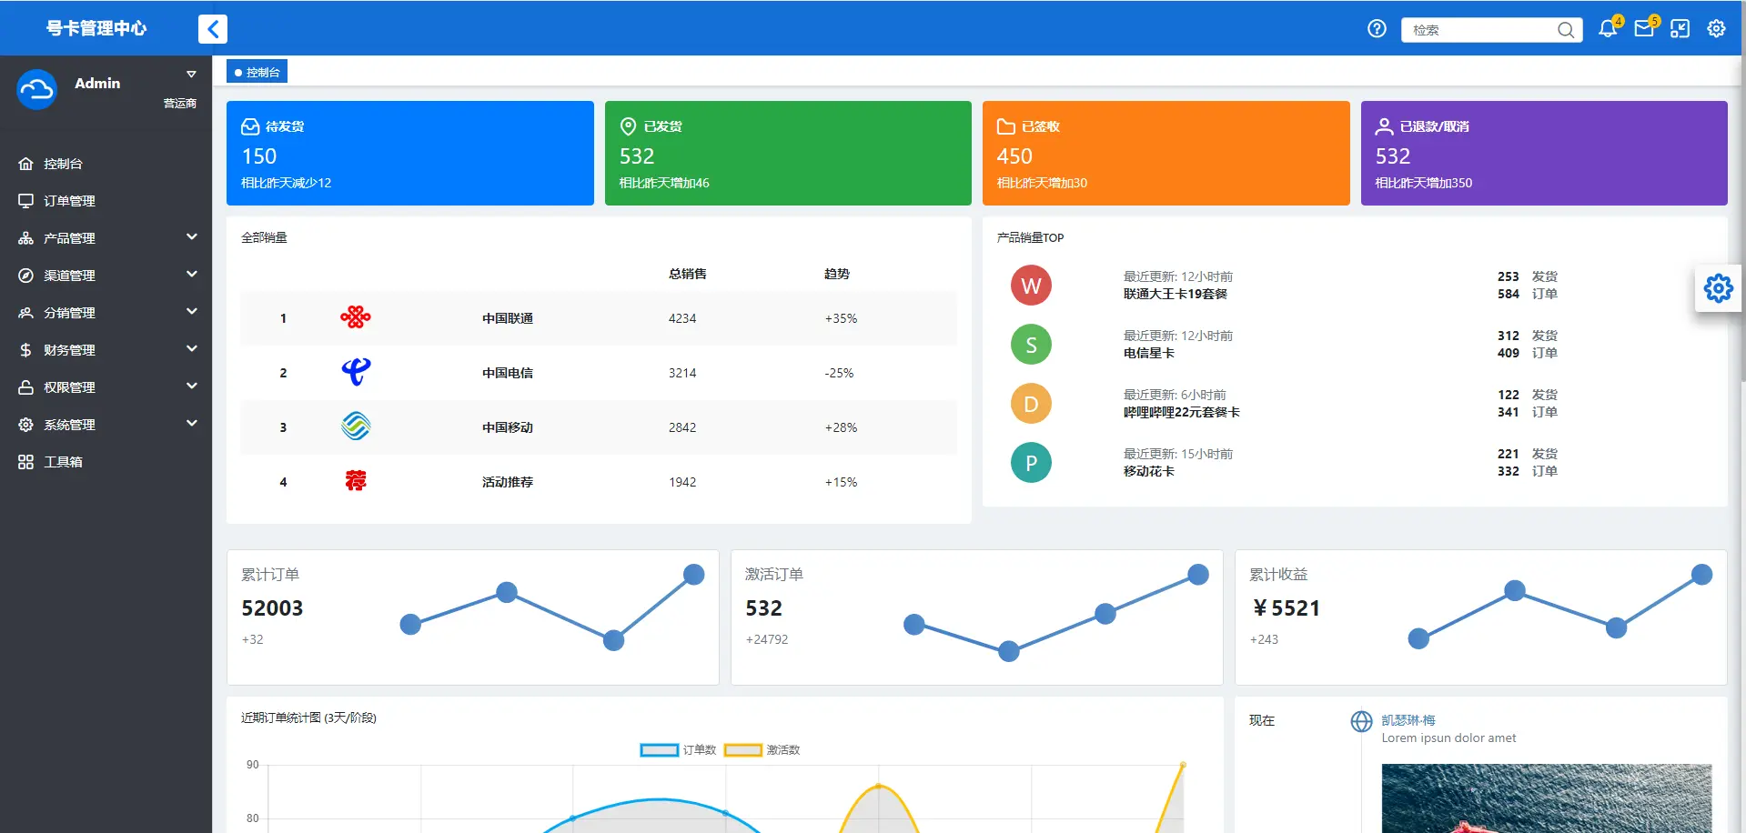Open the mail messages icon
This screenshot has height=833, width=1746.
coord(1644,29)
